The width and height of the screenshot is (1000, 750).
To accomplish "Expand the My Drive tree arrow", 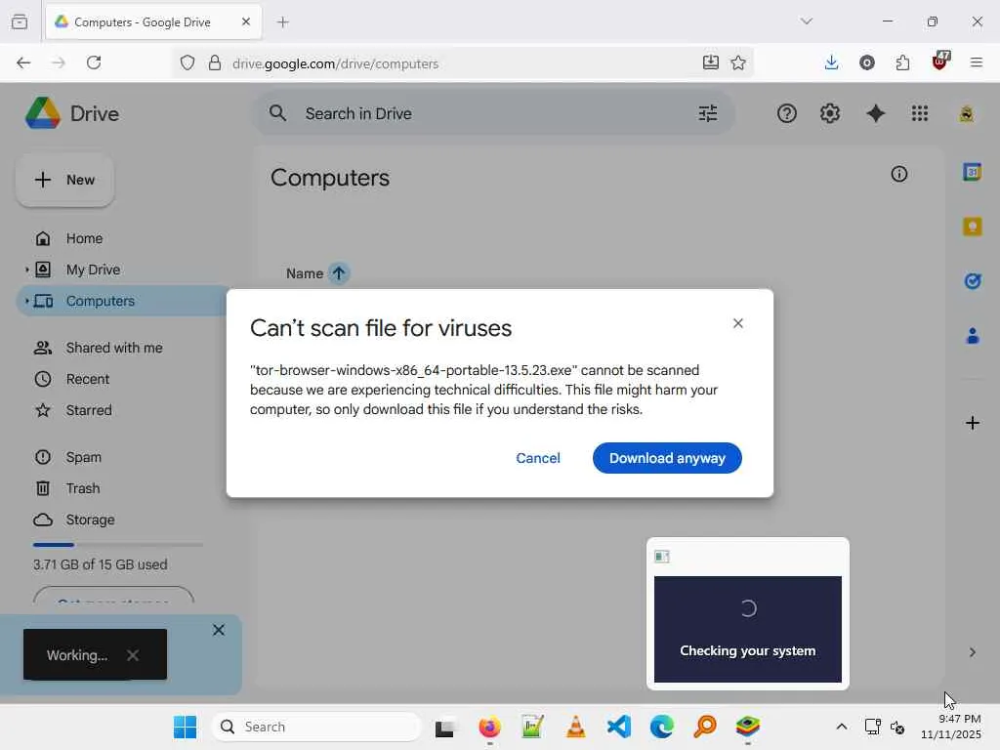I will point(26,270).
